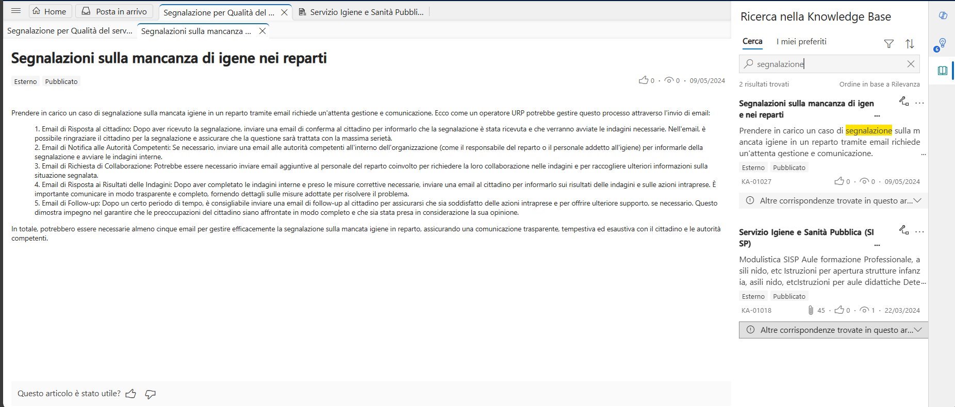This screenshot has height=407, width=955.
Task: Click the Esterno tag in KA-01027 result
Action: (753, 167)
